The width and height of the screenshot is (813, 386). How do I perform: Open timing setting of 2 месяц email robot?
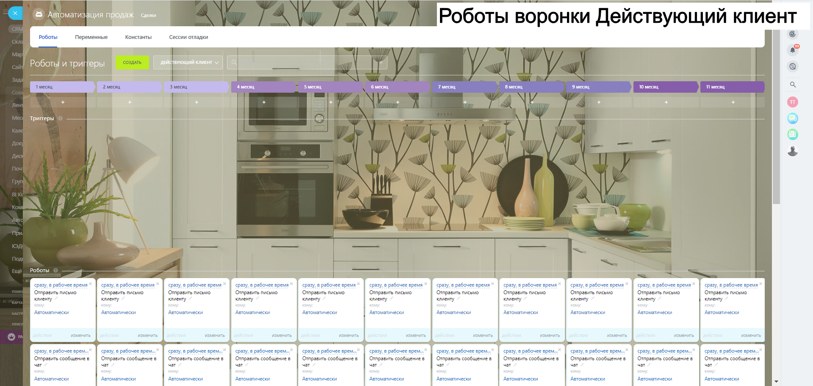[127, 285]
